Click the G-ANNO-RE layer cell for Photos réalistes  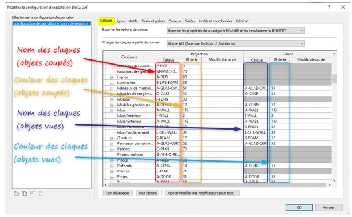(x=168, y=155)
